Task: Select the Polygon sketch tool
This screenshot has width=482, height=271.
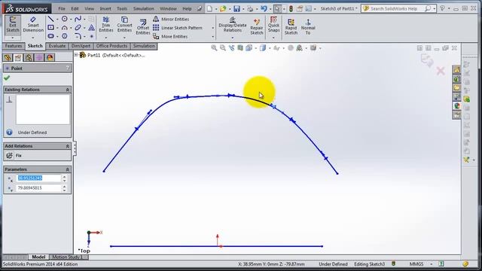Action: (64, 36)
